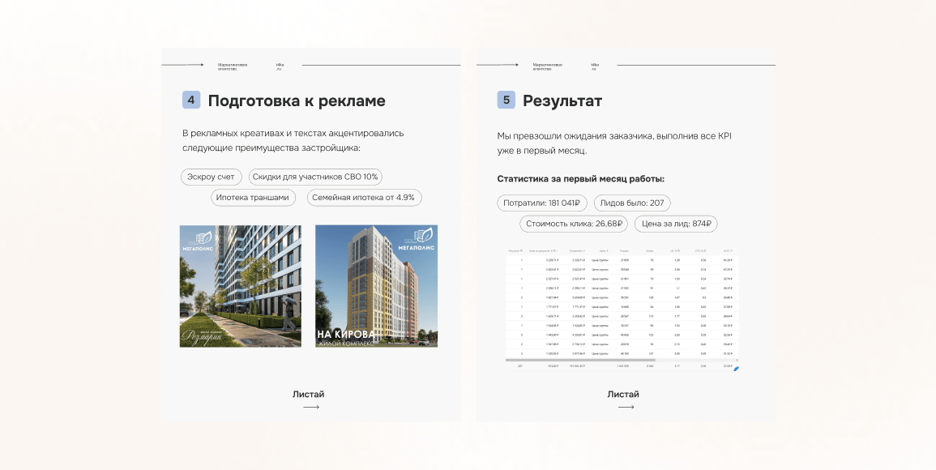This screenshot has width=936, height=470.
Task: Select 'Семейная ипотека от 4.9%' tag
Action: [x=364, y=198]
